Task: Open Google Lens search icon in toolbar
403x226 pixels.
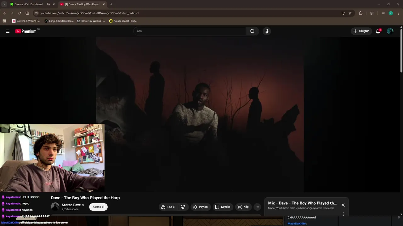Action: pos(372,13)
